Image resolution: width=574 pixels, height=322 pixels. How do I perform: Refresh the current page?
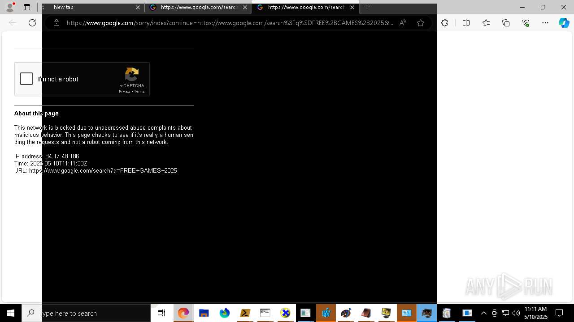coord(32,23)
